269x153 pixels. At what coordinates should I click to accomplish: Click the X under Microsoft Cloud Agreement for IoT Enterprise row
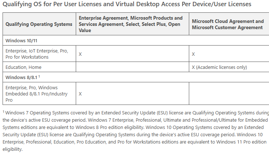193,54
